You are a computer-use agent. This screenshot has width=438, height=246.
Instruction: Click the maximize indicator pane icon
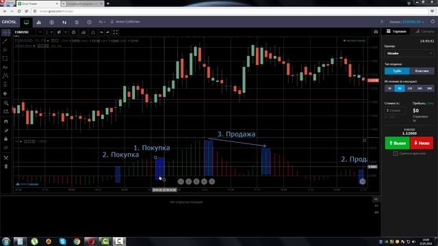point(364,140)
